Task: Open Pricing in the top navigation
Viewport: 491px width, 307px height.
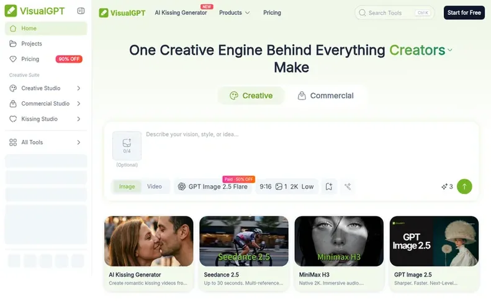Action: pyautogui.click(x=272, y=13)
